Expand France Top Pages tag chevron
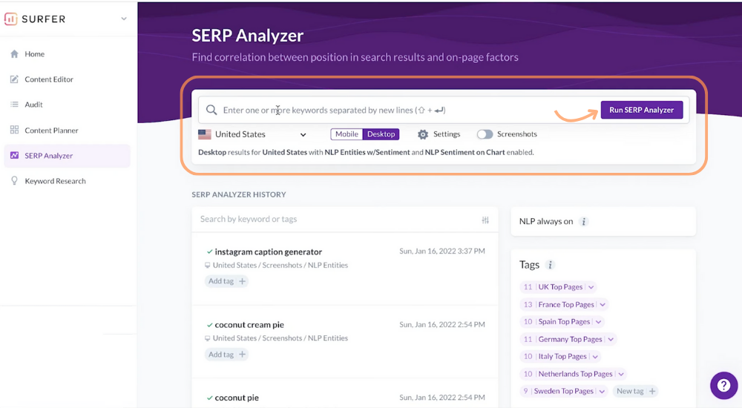The width and height of the screenshot is (742, 408). click(x=603, y=305)
